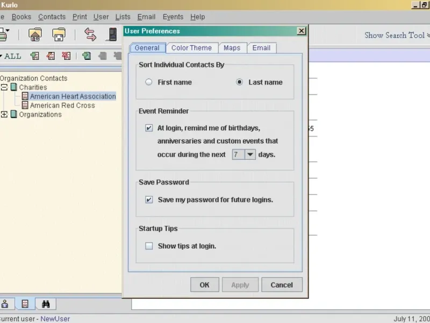Image resolution: width=430 pixels, height=323 pixels.
Task: Click the American Red Cross building icon
Action: [x=25, y=105]
